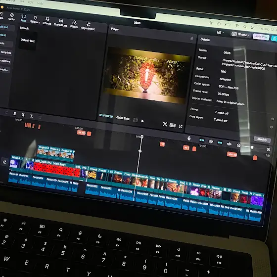Toggle the linkage icon on timeline
277x277 pixels.
(220, 142)
